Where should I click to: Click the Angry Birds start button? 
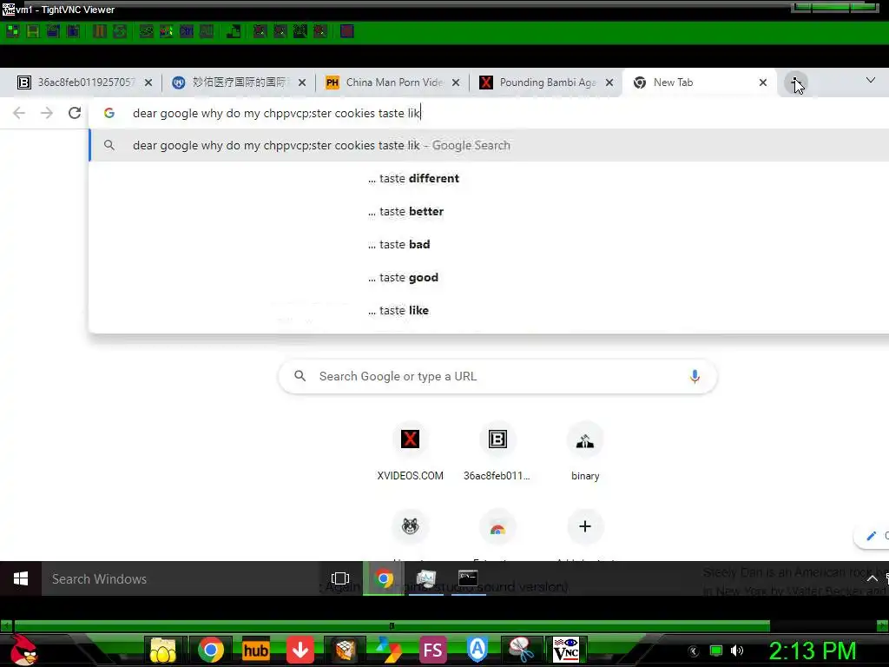[x=23, y=650]
